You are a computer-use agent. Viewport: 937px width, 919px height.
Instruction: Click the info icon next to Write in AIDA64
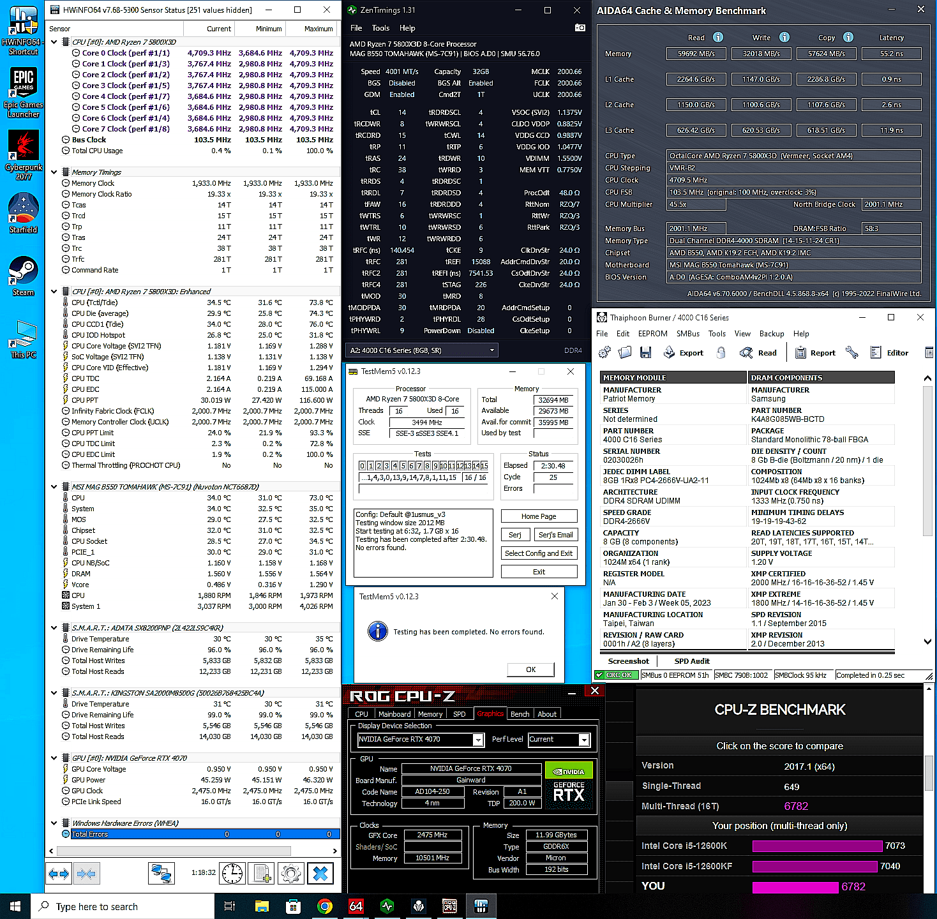784,37
